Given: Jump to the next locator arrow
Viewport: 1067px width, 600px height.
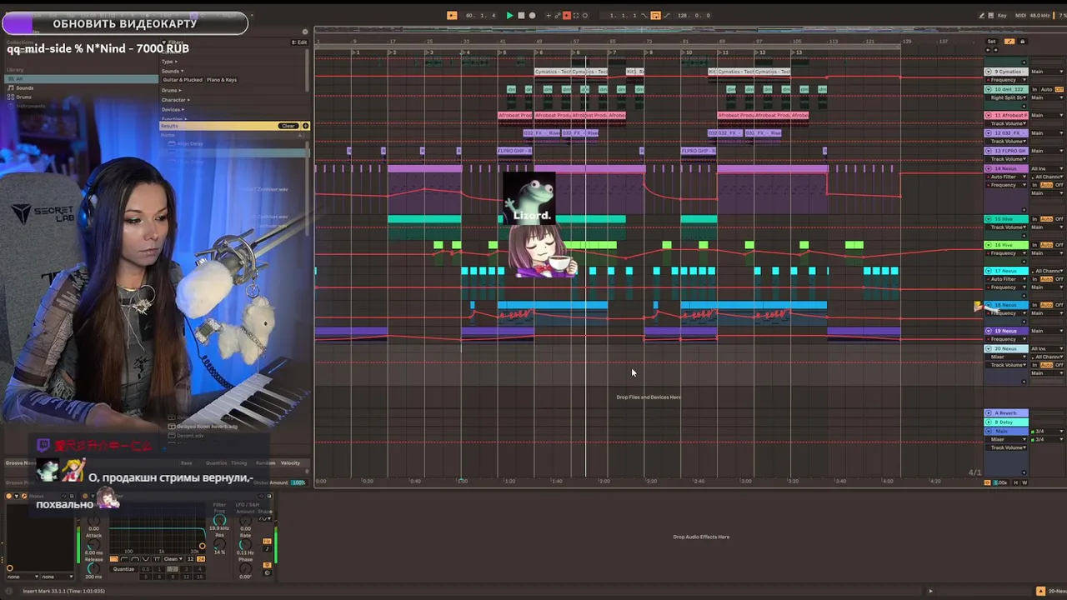Looking at the screenshot, I should point(995,50).
